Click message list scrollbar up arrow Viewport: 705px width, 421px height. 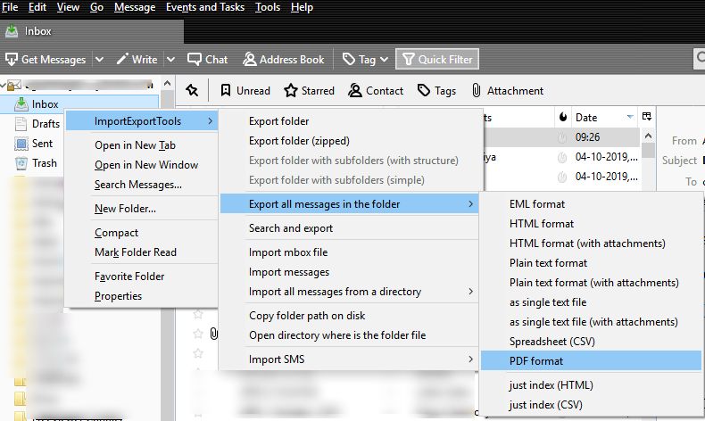(648, 136)
